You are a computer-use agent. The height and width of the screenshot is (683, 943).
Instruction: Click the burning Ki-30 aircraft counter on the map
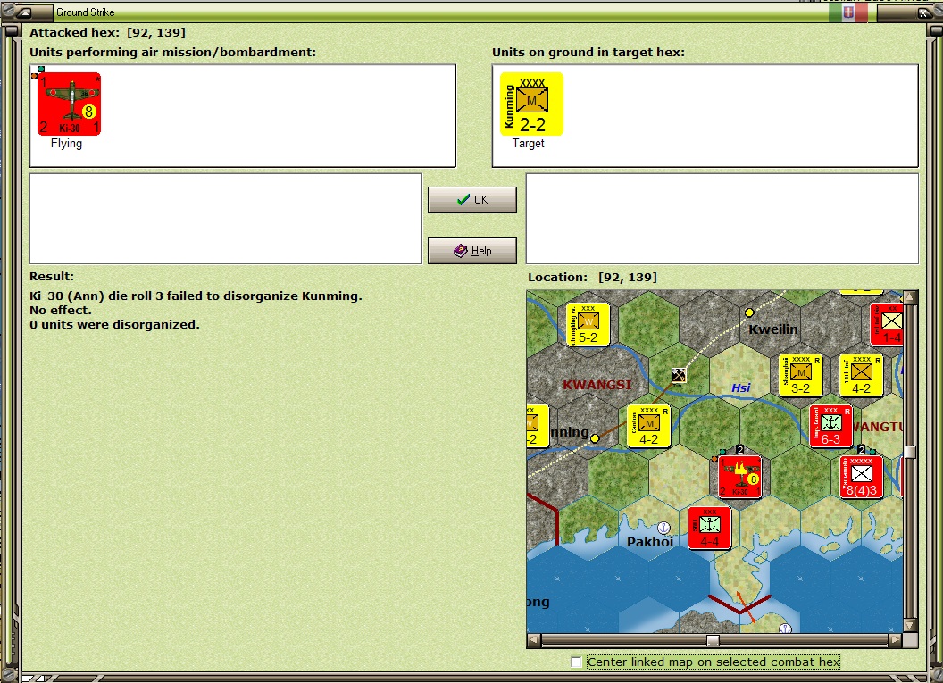[739, 478]
